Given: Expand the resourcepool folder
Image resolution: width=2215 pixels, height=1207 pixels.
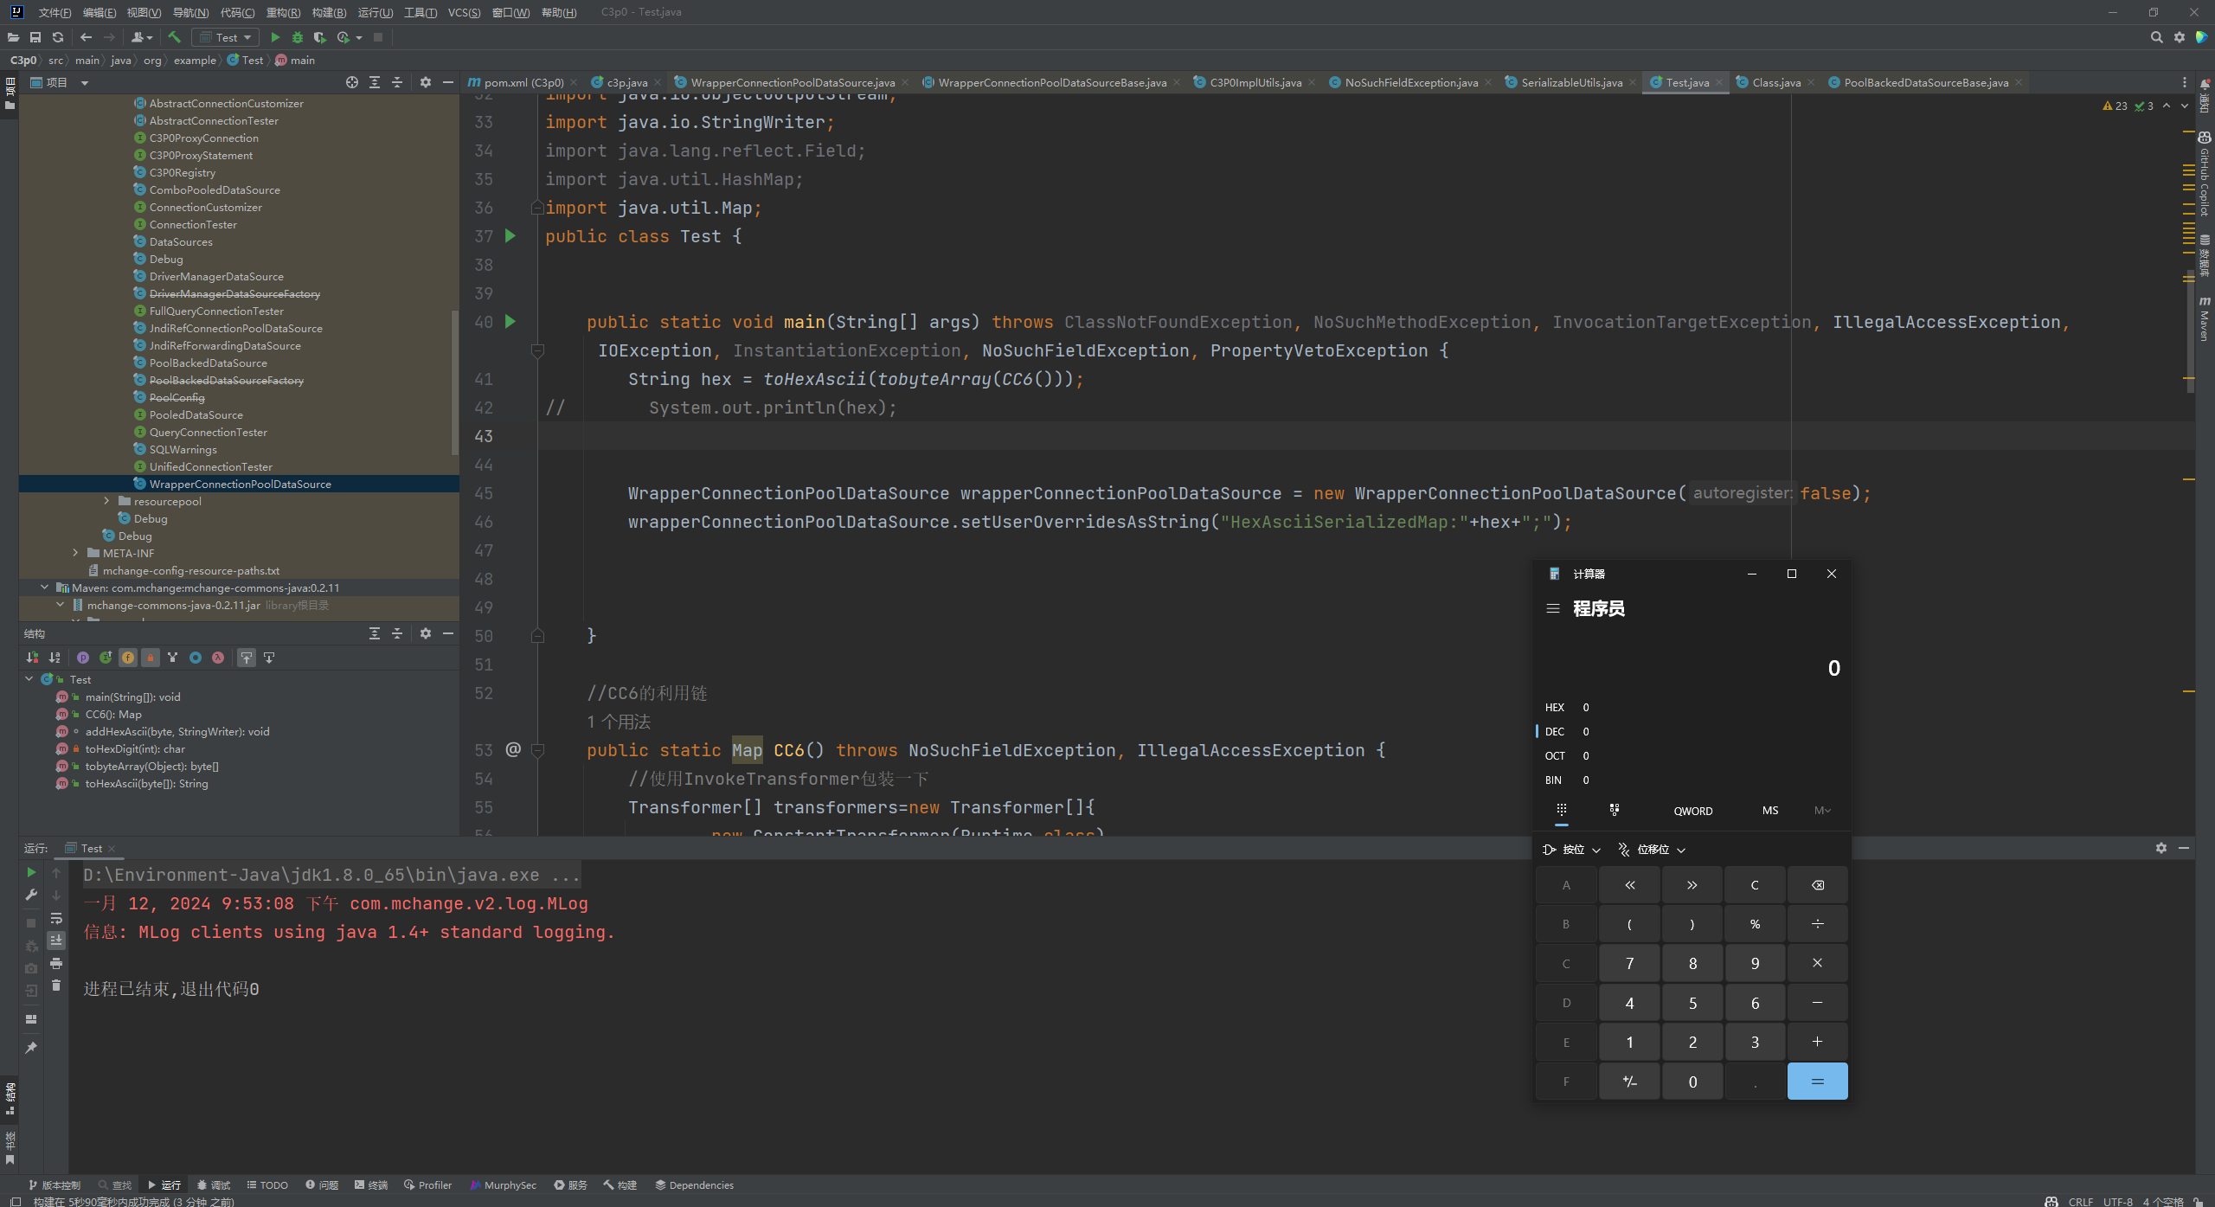Looking at the screenshot, I should [106, 501].
